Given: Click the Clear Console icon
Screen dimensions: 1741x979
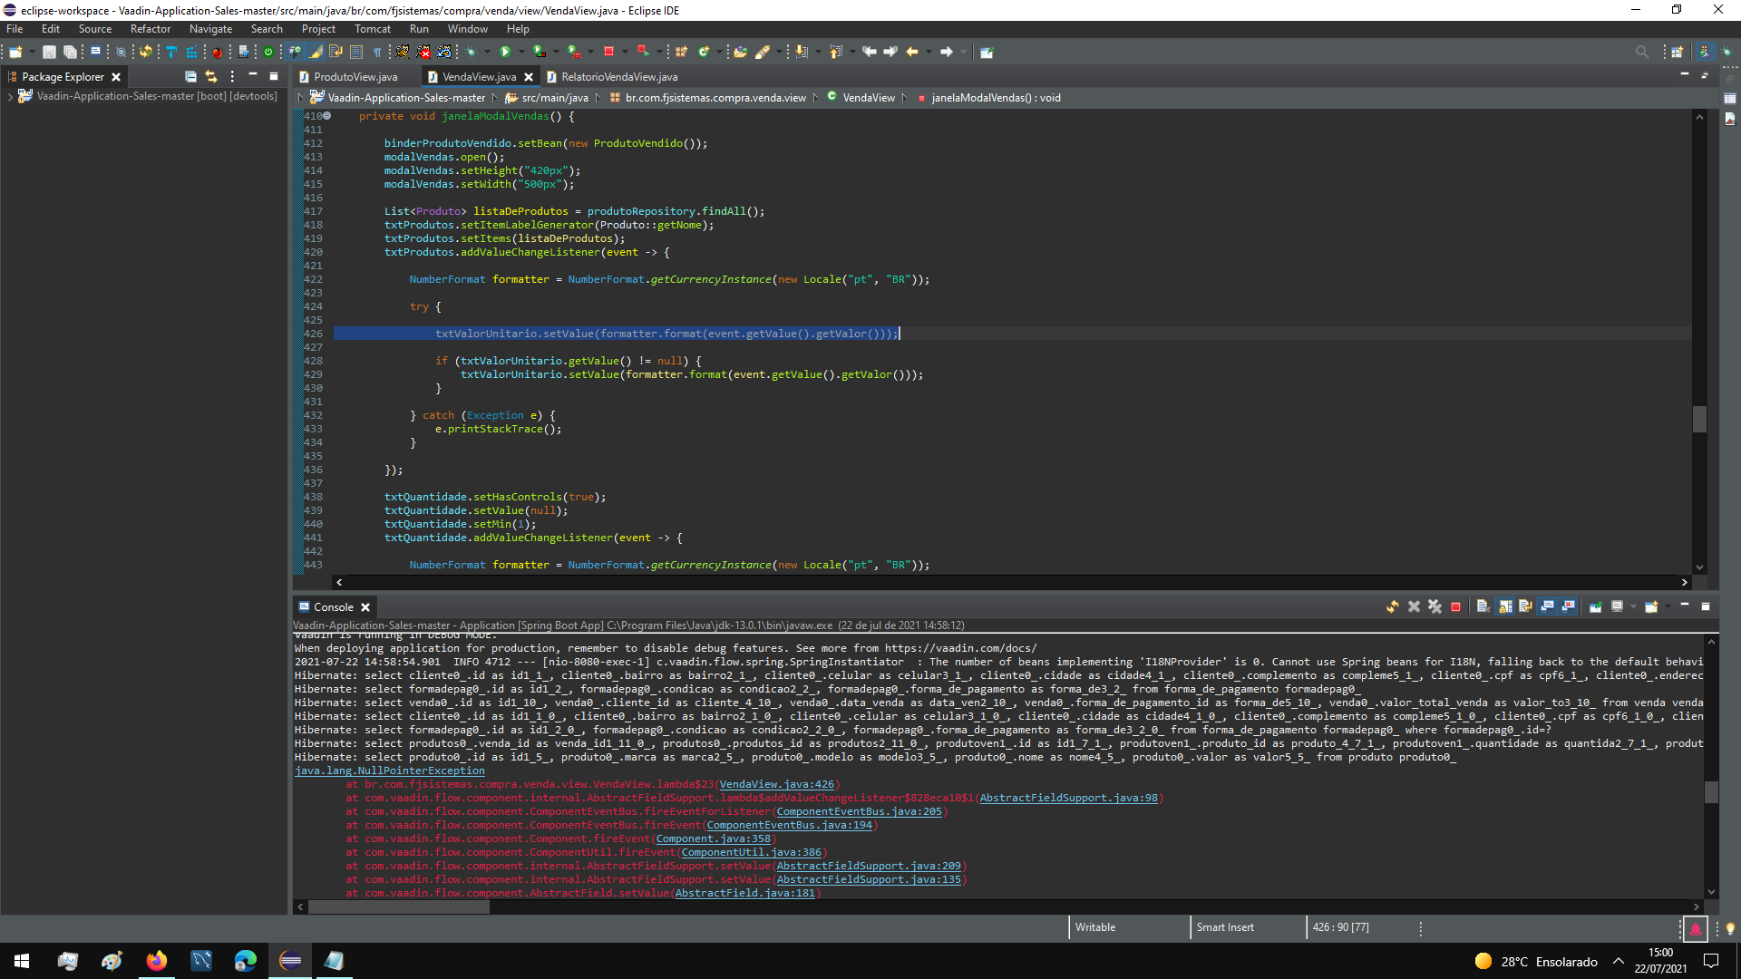Looking at the screenshot, I should 1483,607.
